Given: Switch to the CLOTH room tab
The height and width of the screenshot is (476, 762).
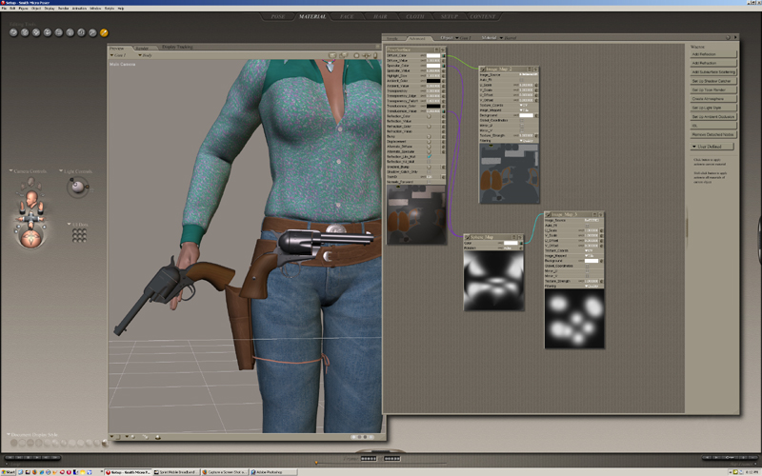Looking at the screenshot, I should pos(414,16).
